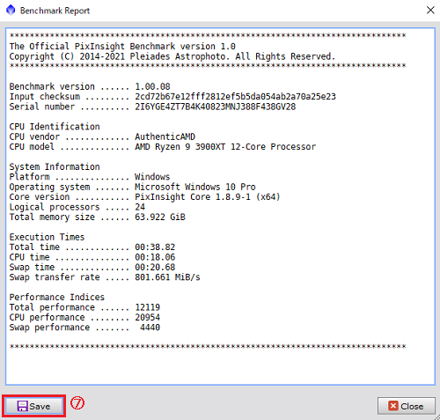Click the Operating system value Microsoft Windows 10 Pro
The height and width of the screenshot is (420, 440).
[195, 187]
